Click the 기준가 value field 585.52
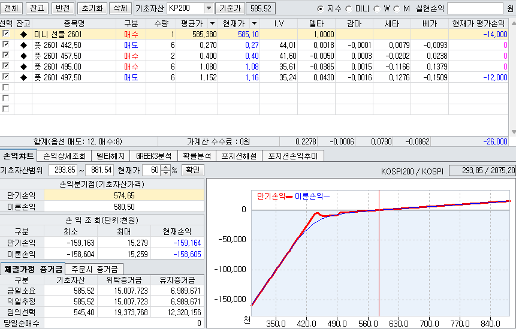Image resolution: width=516 pixels, height=329 pixels. coord(261,8)
